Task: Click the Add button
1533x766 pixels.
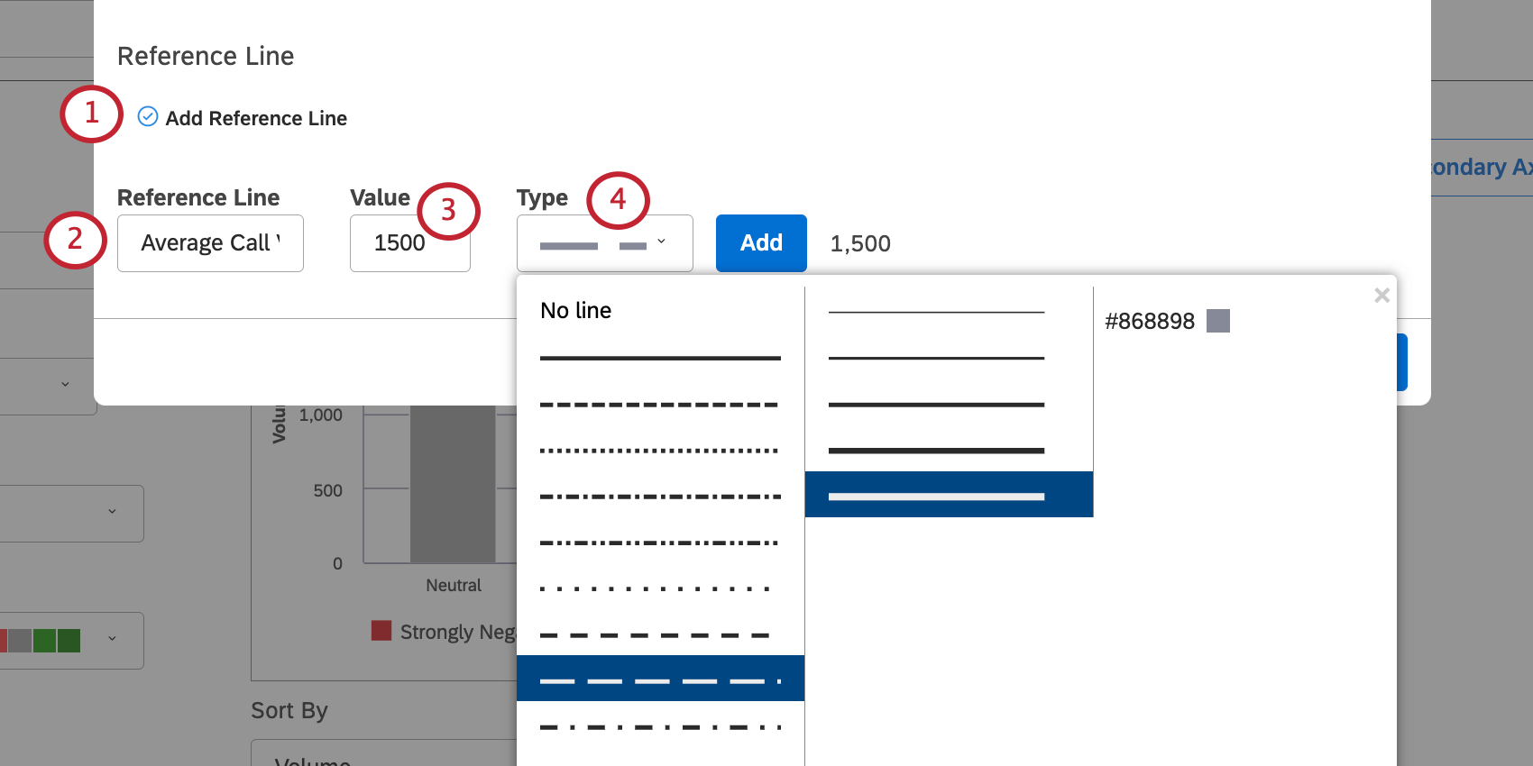Action: pos(760,242)
